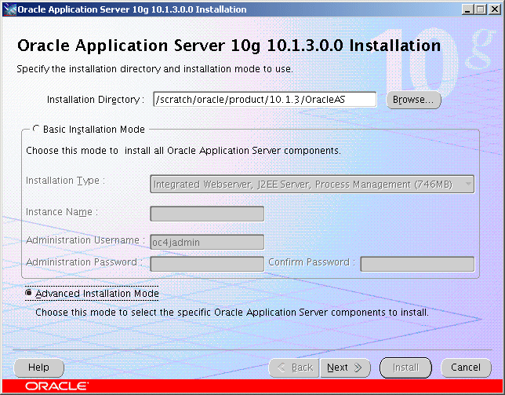Click the 'Confirm Password :' label

click(312, 262)
